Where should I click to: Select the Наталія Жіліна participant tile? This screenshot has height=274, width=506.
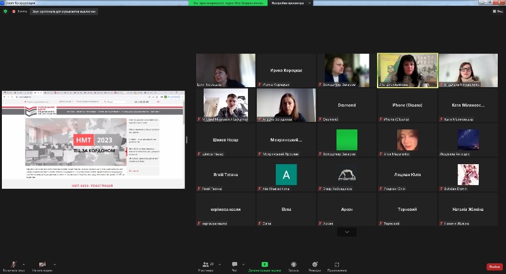[468, 210]
